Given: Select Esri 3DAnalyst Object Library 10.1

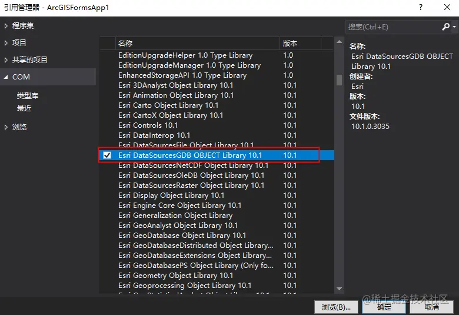Looking at the screenshot, I should 217,85.
